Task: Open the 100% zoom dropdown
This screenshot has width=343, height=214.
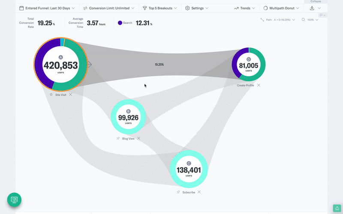Action: [x=310, y=20]
